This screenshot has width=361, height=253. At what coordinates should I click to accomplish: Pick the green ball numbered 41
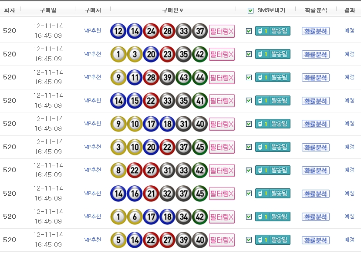(200, 101)
